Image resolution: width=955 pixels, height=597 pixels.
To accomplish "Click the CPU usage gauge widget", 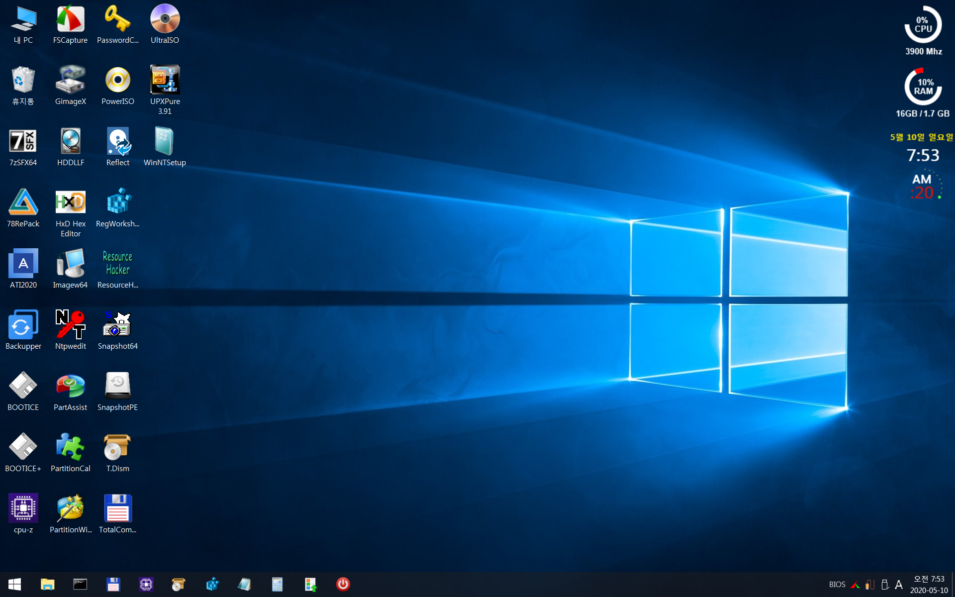I will coord(923,24).
